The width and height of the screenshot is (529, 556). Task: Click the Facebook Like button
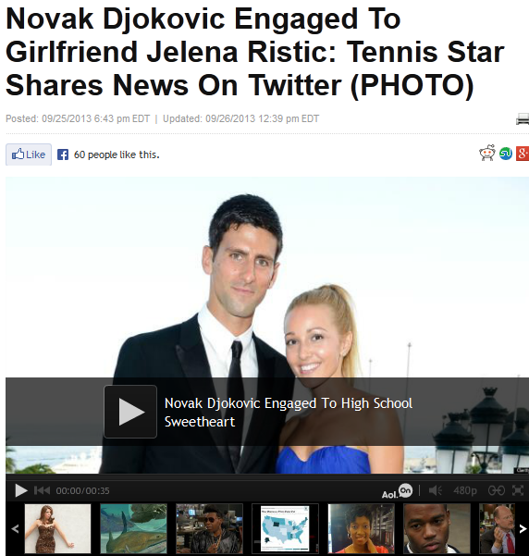click(29, 154)
